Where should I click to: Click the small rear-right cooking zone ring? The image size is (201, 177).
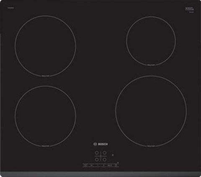click(151, 41)
